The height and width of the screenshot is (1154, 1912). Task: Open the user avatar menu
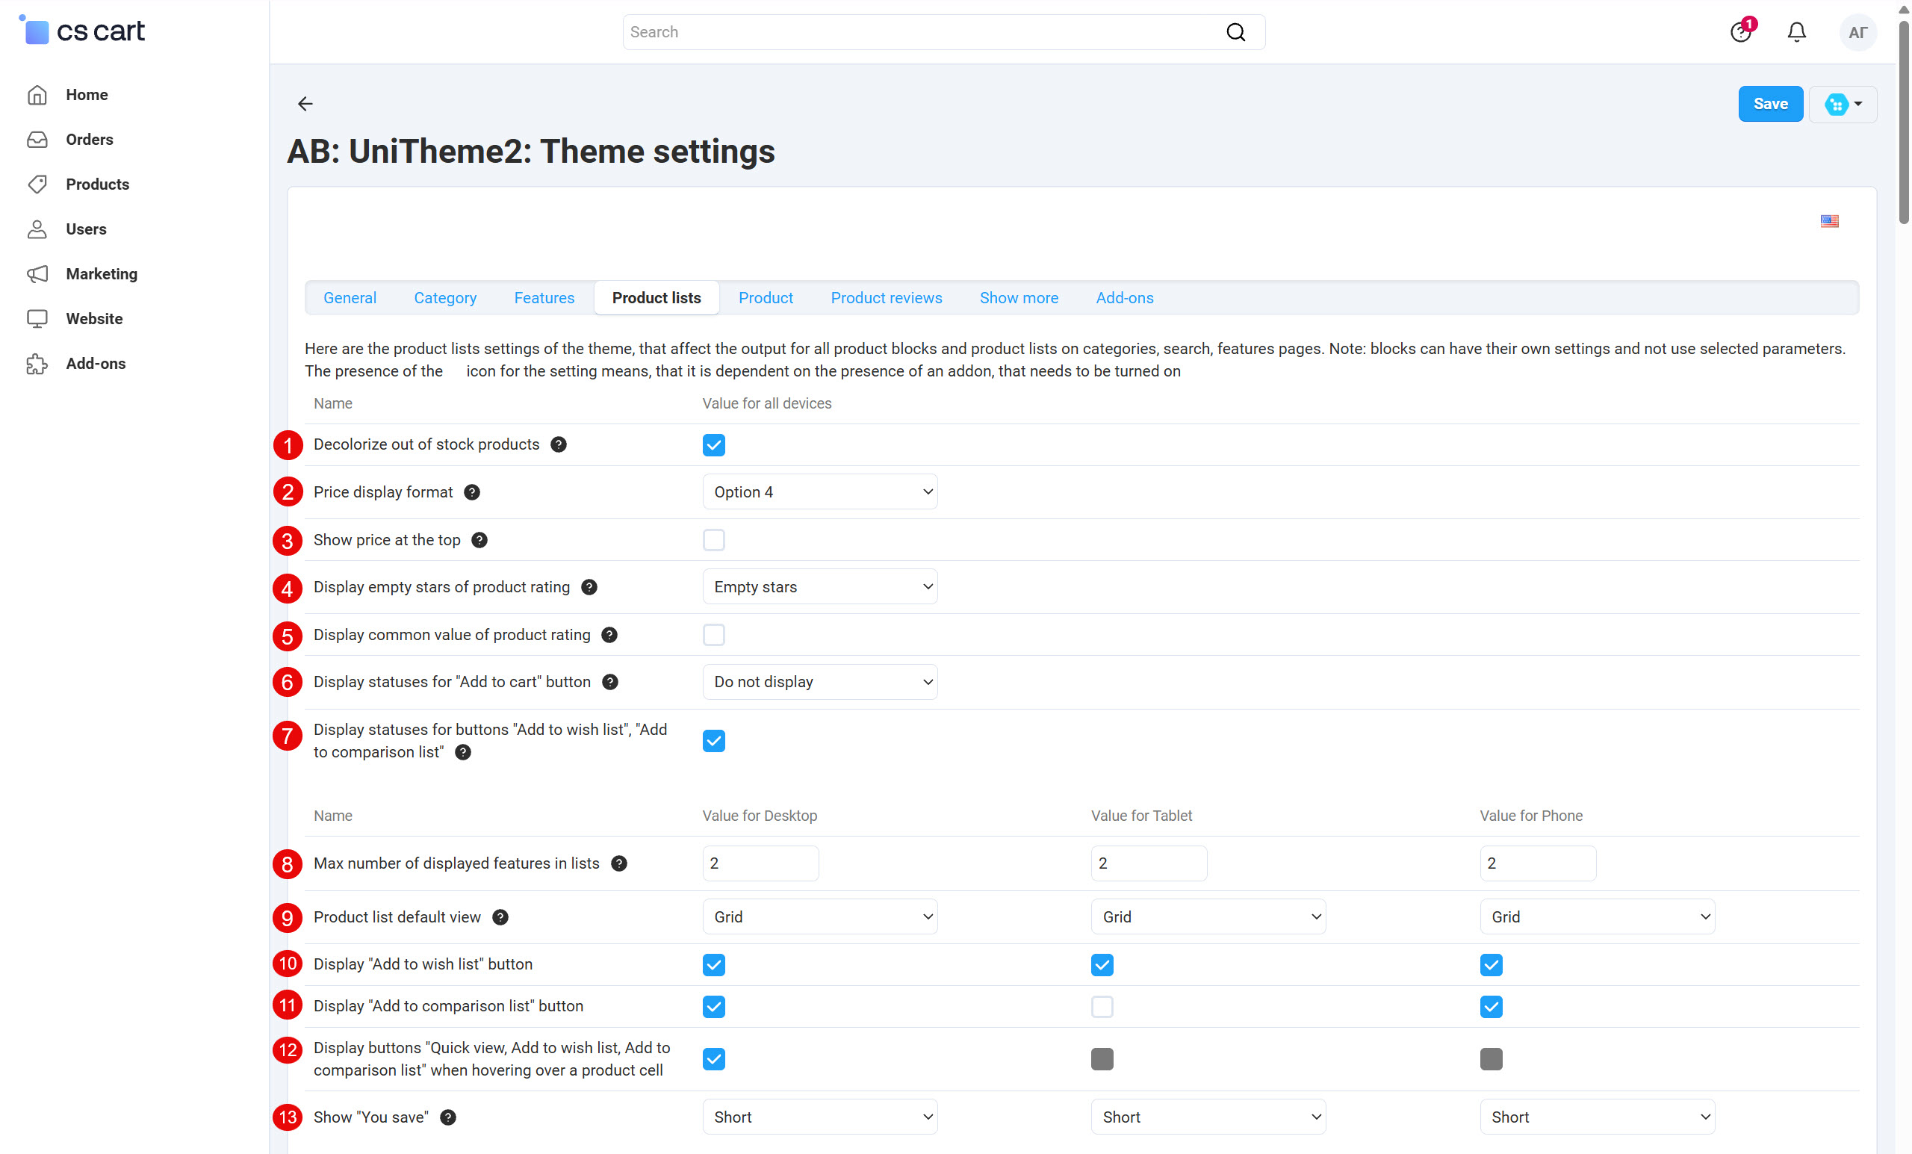coord(1857,32)
